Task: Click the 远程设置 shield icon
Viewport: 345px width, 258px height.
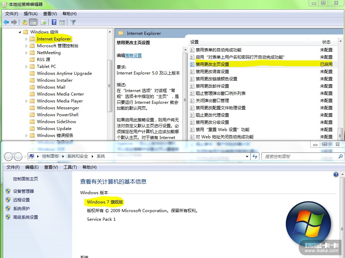Action: click(8, 200)
